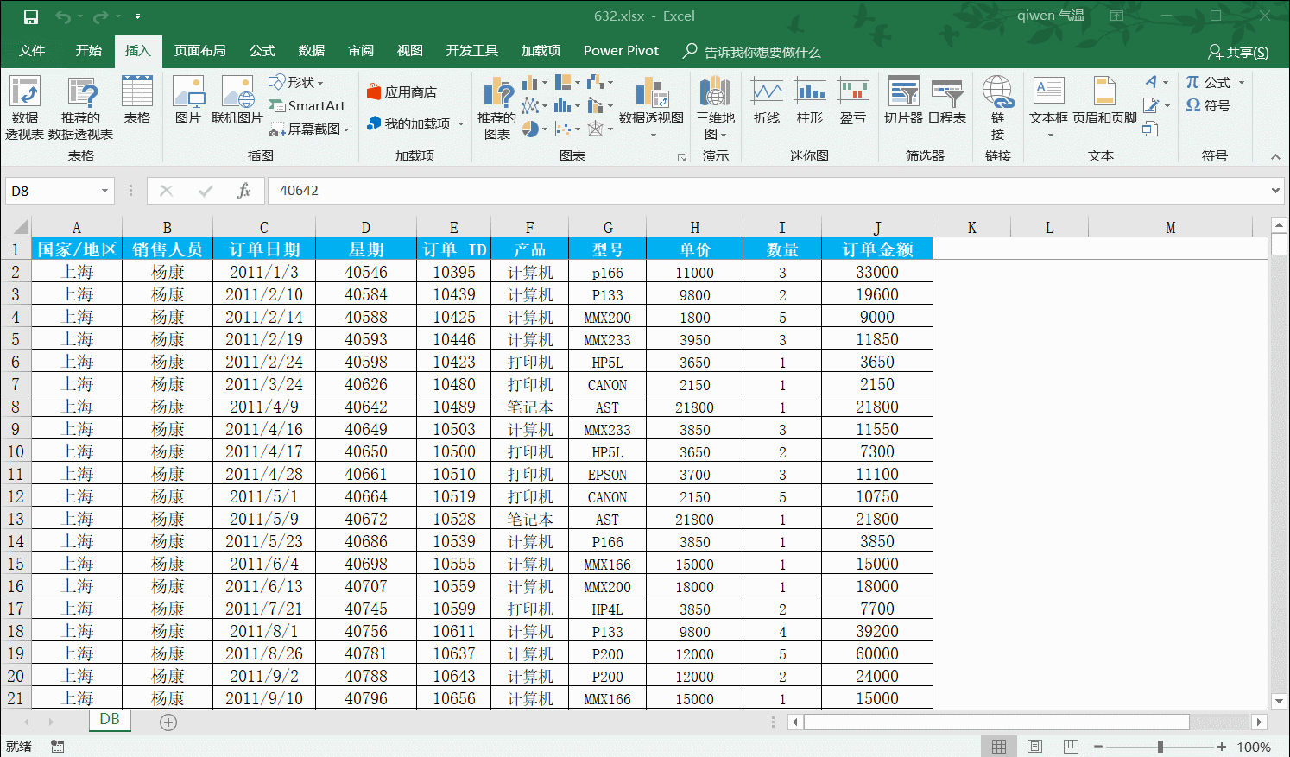Insert a Symbol (符号)
1290x757 pixels.
1208,105
